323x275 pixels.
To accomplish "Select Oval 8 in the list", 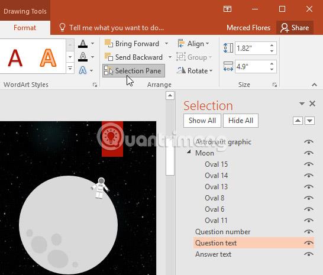I will tap(214, 198).
